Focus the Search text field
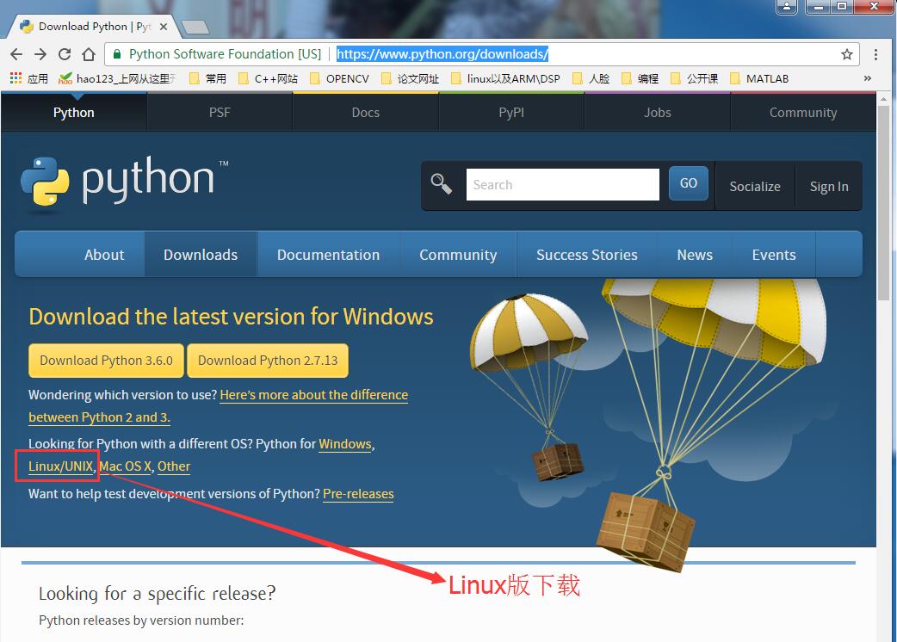 tap(562, 185)
